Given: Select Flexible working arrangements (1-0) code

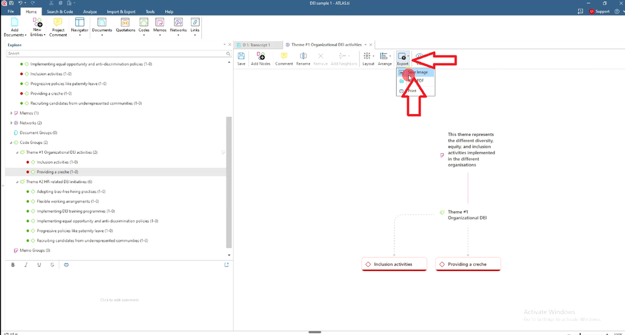Looking at the screenshot, I should click(68, 201).
